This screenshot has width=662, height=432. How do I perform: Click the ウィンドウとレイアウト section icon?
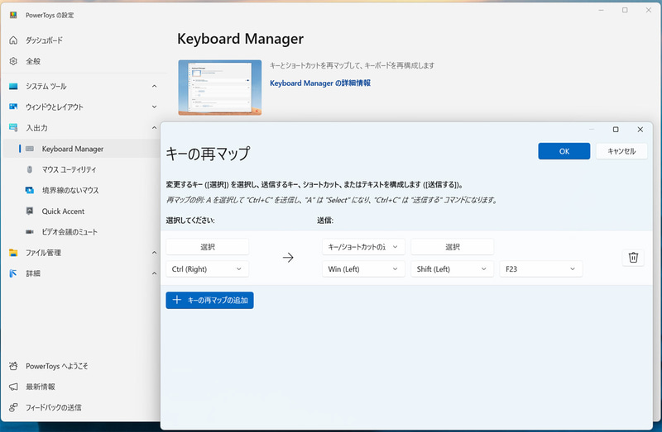(13, 107)
